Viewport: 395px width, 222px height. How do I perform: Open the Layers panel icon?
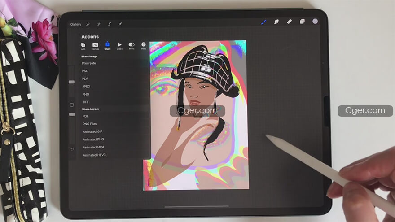[x=302, y=22]
